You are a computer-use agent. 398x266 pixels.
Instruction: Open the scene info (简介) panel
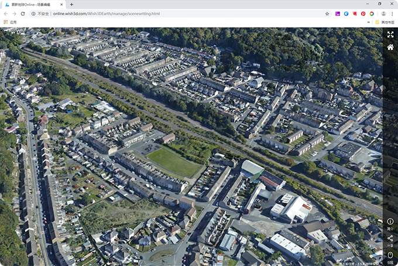click(x=390, y=224)
